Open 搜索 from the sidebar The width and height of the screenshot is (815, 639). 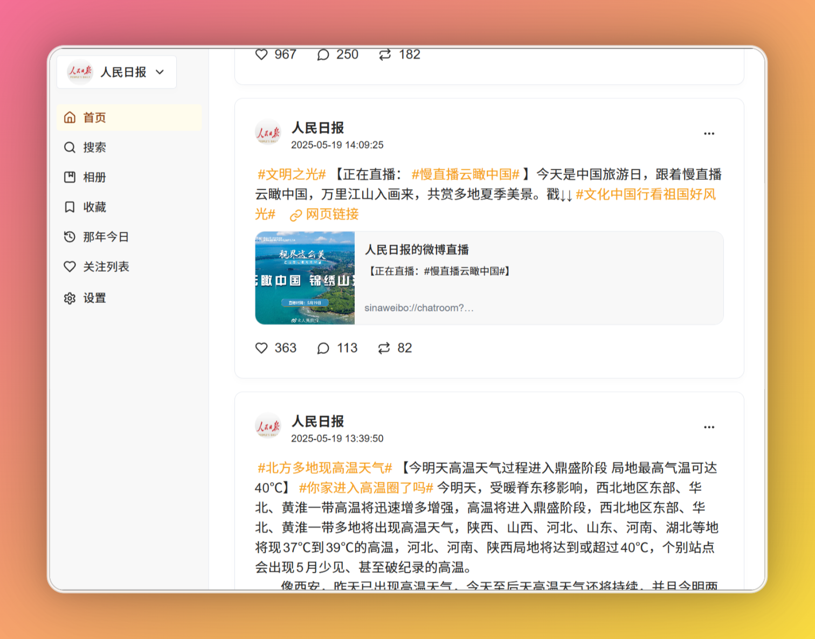pyautogui.click(x=129, y=147)
